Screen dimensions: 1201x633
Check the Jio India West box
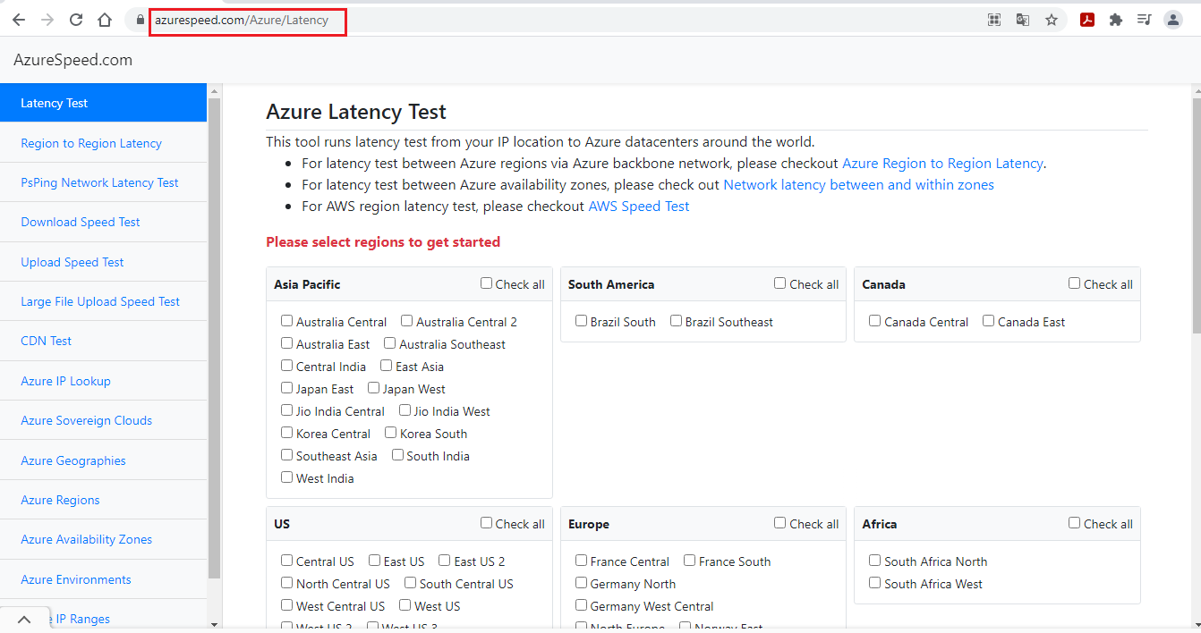tap(405, 410)
